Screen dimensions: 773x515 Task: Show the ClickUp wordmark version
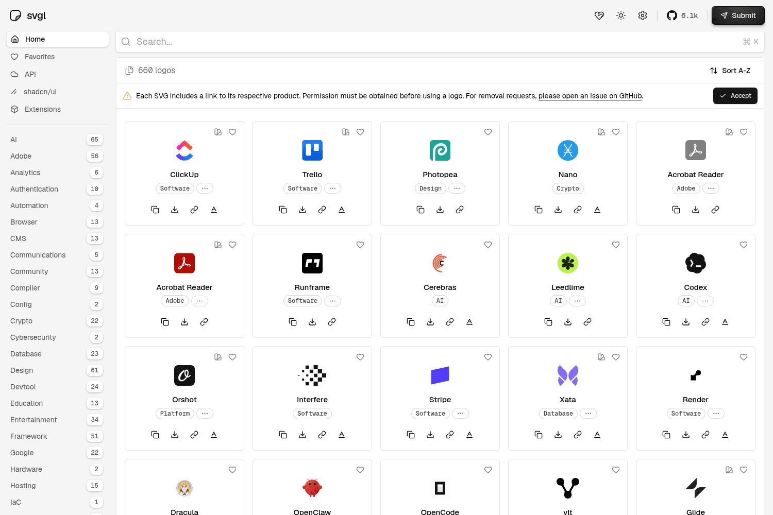point(214,210)
